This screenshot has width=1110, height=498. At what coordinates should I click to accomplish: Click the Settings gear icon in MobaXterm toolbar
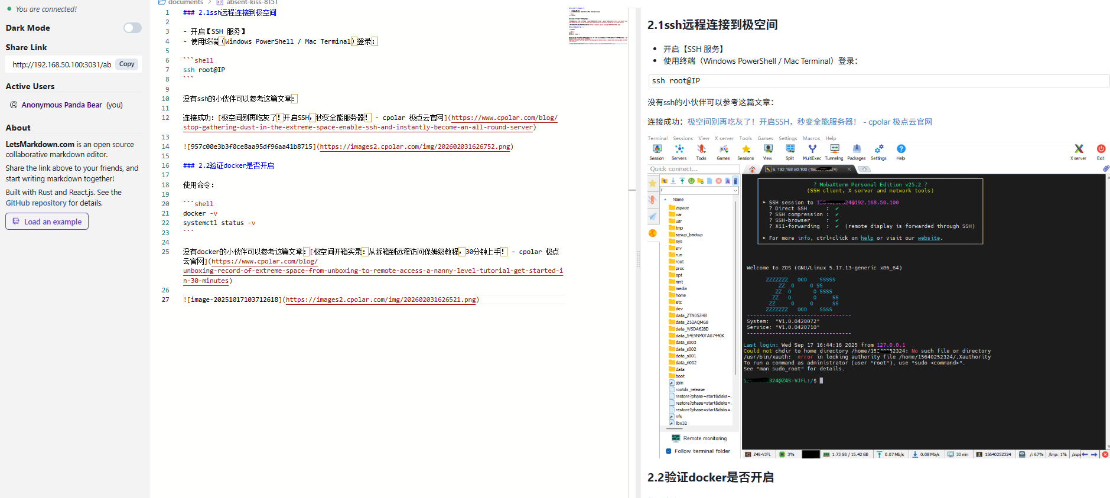(x=878, y=152)
